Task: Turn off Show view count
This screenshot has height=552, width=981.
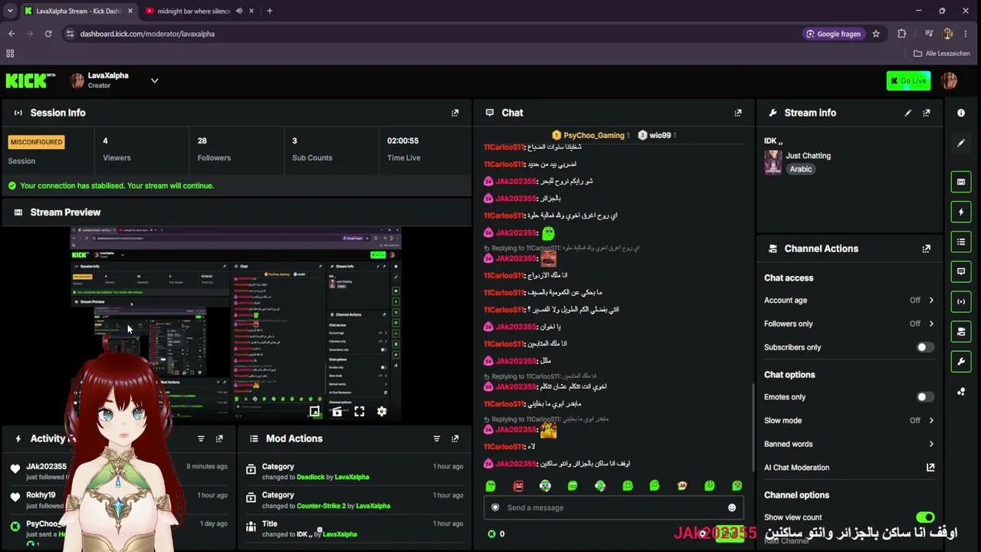Action: click(925, 517)
